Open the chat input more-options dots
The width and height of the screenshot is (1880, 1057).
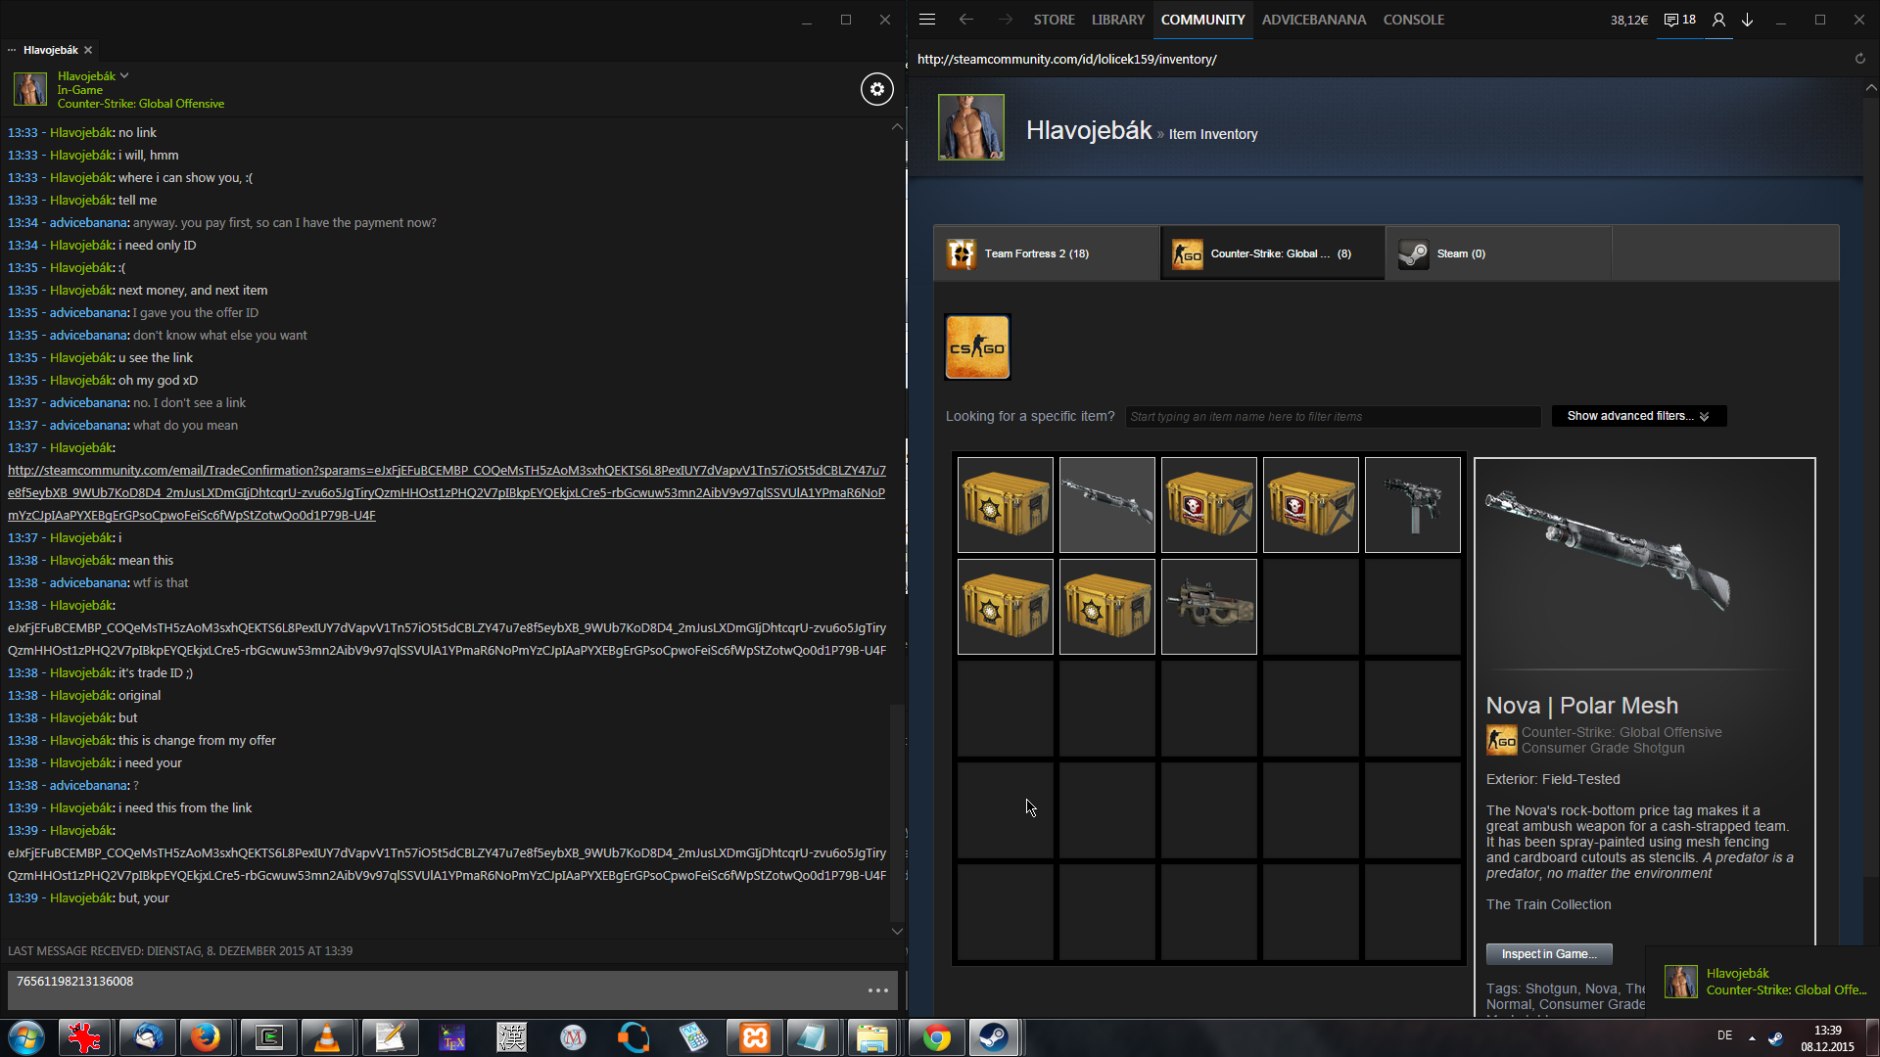[877, 990]
